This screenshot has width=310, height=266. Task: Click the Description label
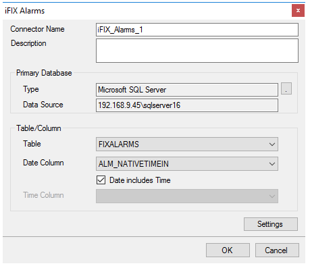coord(28,43)
